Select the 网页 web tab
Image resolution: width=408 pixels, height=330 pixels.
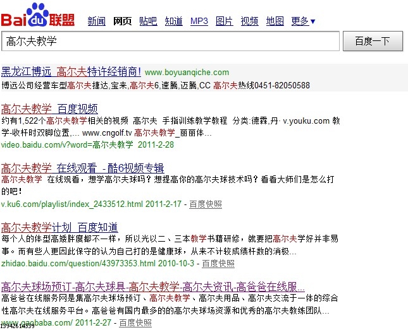tap(122, 21)
